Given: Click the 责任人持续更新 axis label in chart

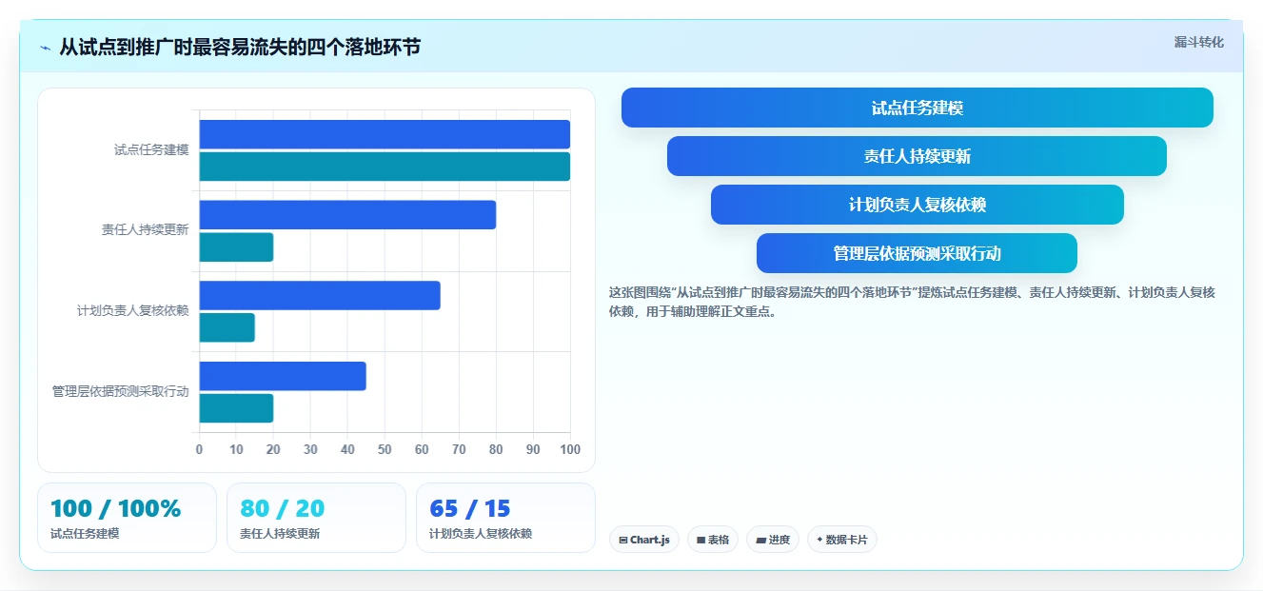Looking at the screenshot, I should 146,230.
